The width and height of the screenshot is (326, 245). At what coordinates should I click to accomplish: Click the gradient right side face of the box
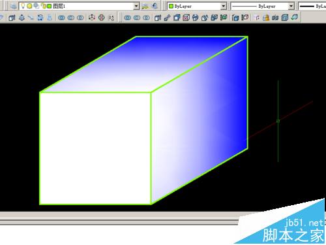[x=200, y=120]
